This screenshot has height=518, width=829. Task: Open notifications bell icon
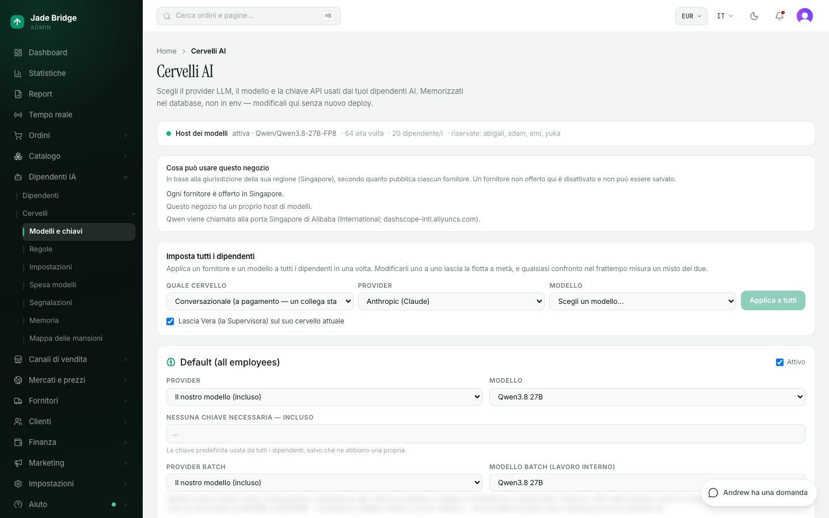pos(779,16)
